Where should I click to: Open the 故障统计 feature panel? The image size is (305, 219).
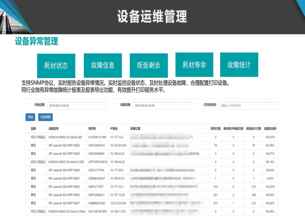239,65
